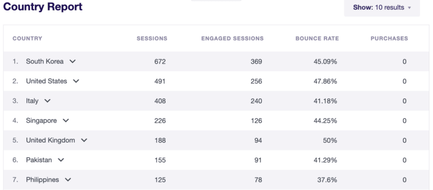Image resolution: width=433 pixels, height=190 pixels.
Task: Sort by the Sessions column header
Action: click(x=152, y=38)
